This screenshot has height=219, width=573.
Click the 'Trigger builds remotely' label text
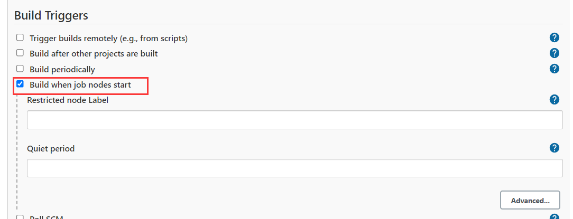[108, 38]
